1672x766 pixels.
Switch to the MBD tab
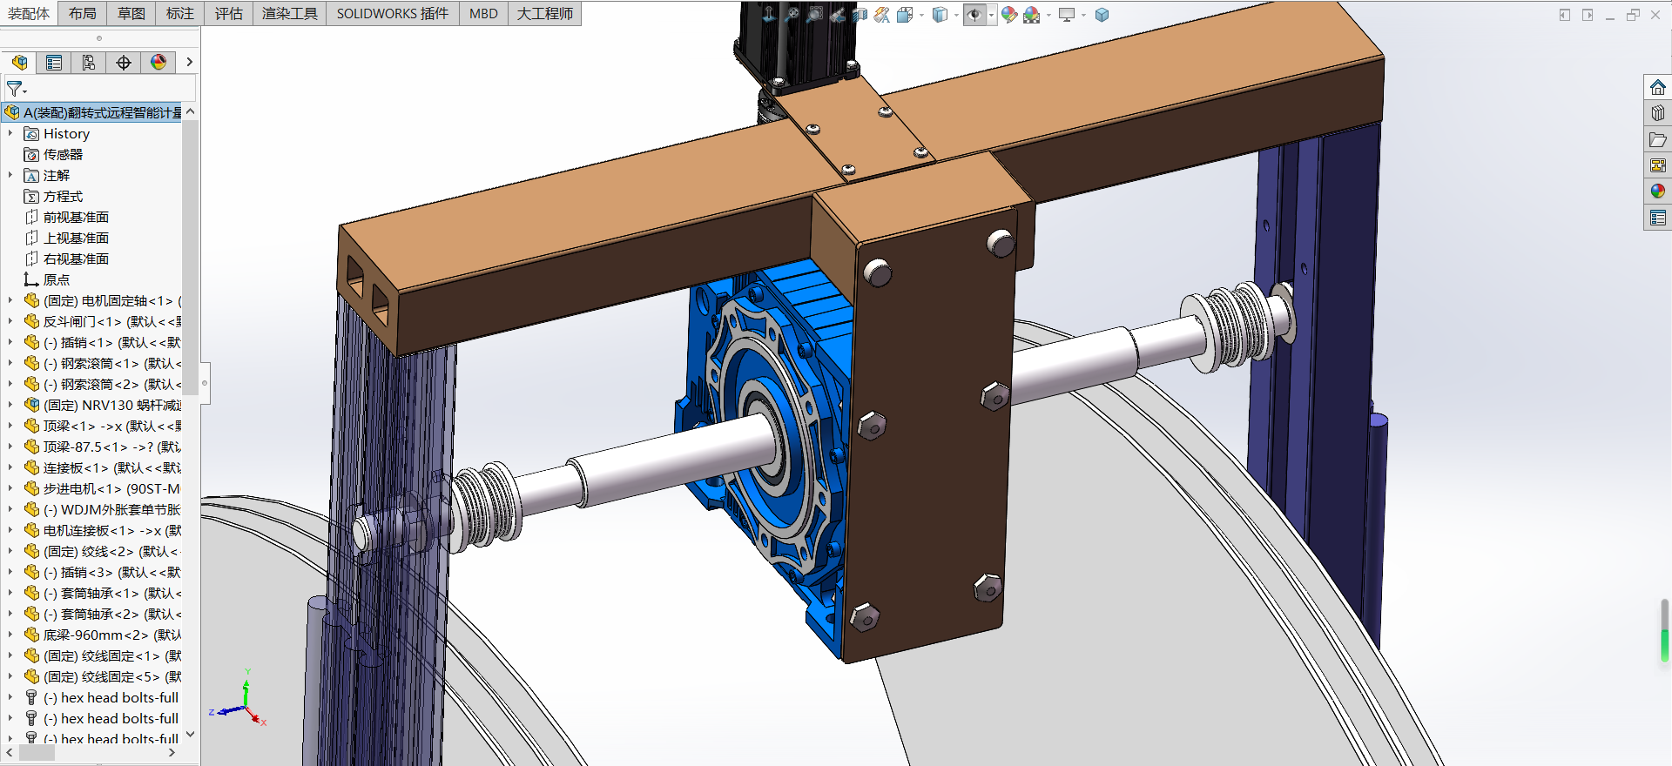pyautogui.click(x=483, y=13)
